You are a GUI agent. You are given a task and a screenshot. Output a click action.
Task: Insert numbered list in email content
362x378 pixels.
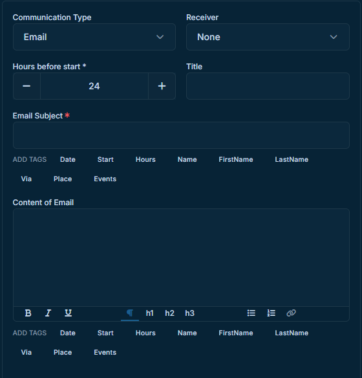[271, 313]
